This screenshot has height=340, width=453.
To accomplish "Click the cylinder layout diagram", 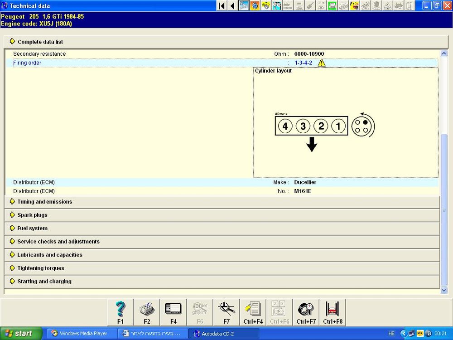I will coord(324,132).
